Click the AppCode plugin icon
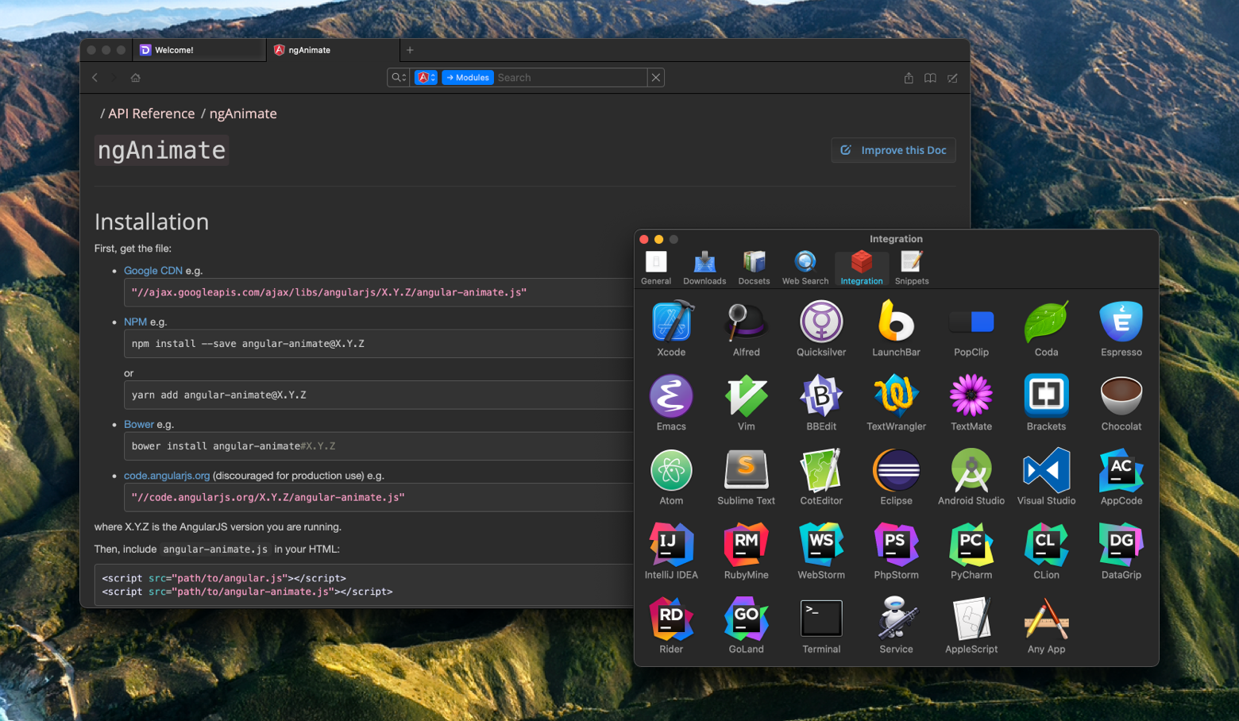Image resolution: width=1239 pixels, height=721 pixels. coord(1121,470)
